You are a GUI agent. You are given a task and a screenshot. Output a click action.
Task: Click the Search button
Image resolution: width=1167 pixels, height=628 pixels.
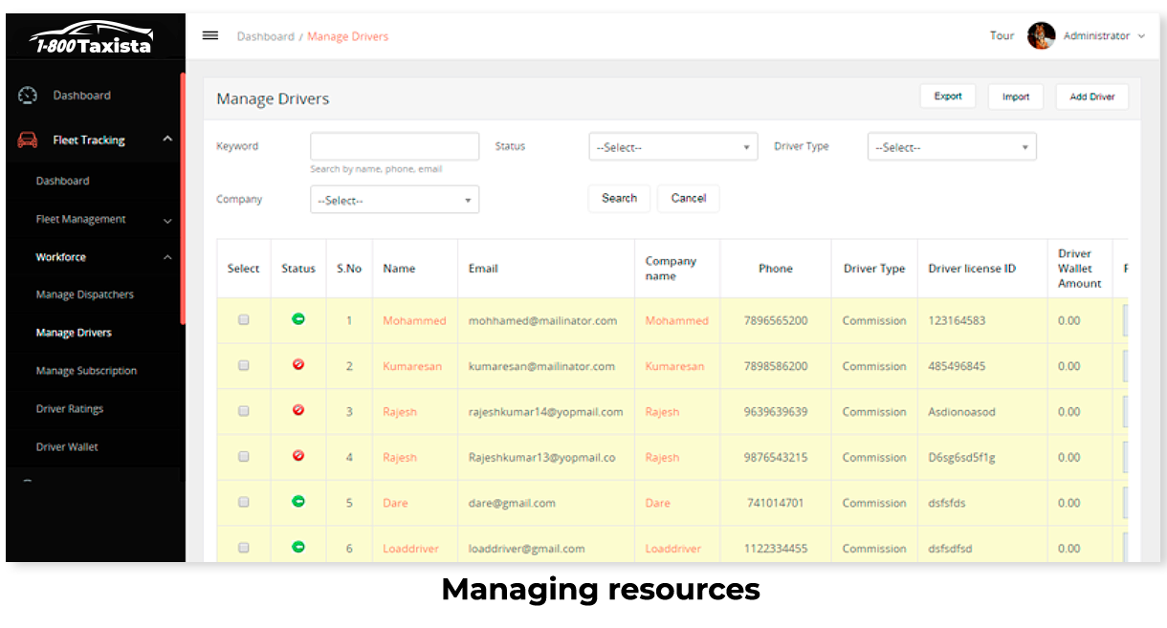(619, 198)
